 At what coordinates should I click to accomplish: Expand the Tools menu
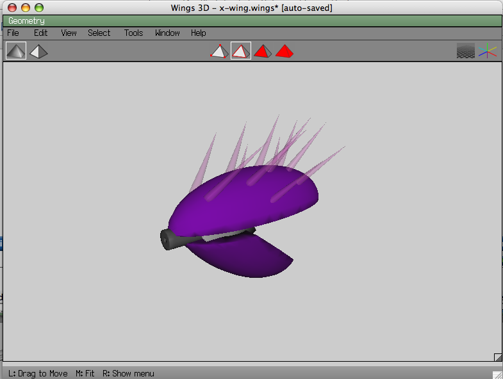133,33
